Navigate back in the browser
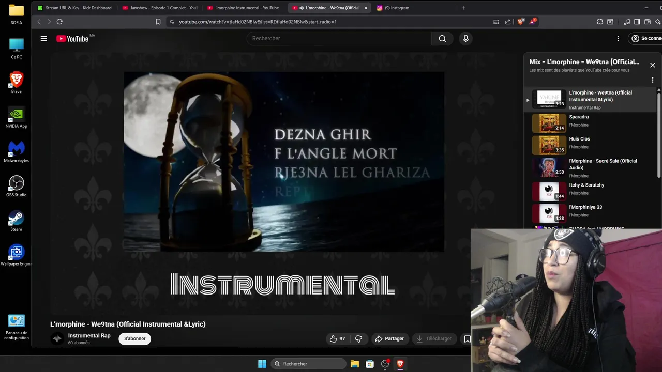This screenshot has height=372, width=662. 39,22
